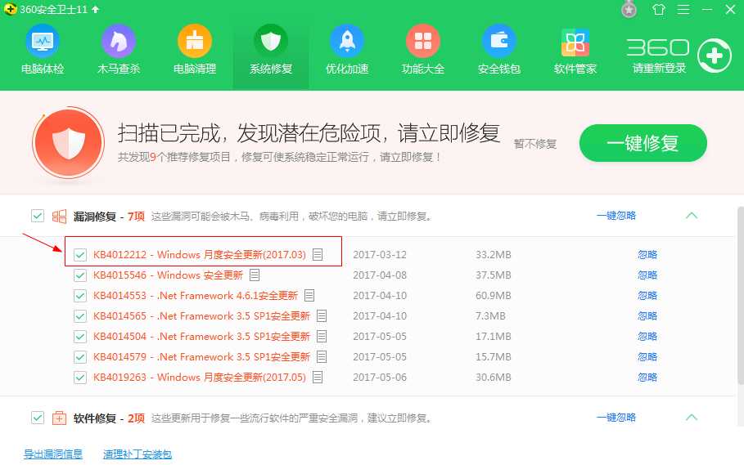The height and width of the screenshot is (465, 744).
Task: Click the 暂不修复 skip repair link
Action: point(534,144)
